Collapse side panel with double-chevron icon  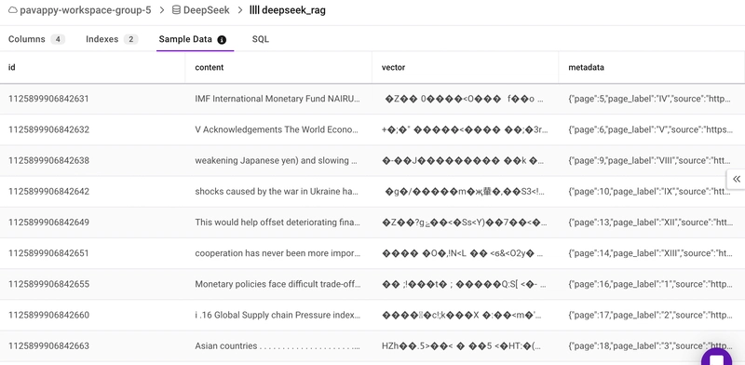click(x=736, y=179)
